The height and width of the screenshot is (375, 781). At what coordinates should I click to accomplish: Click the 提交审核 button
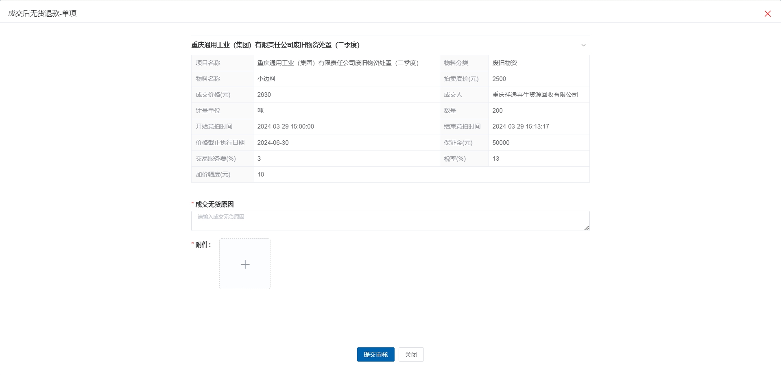point(375,355)
